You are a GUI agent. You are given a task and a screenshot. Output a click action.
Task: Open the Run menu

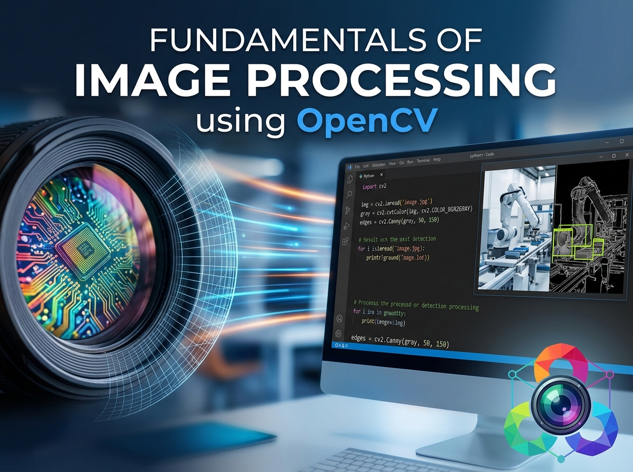click(x=410, y=162)
